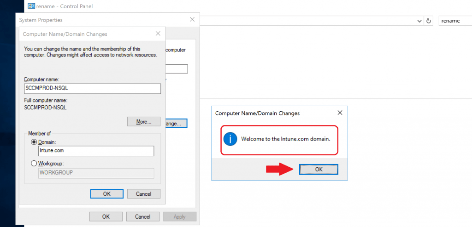Click the refresh icon in Control Panel
472x227 pixels.
429,21
